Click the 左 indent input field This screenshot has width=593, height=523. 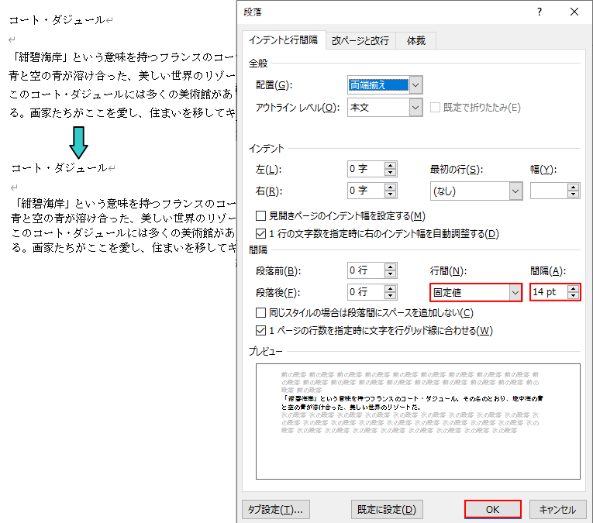(x=366, y=169)
